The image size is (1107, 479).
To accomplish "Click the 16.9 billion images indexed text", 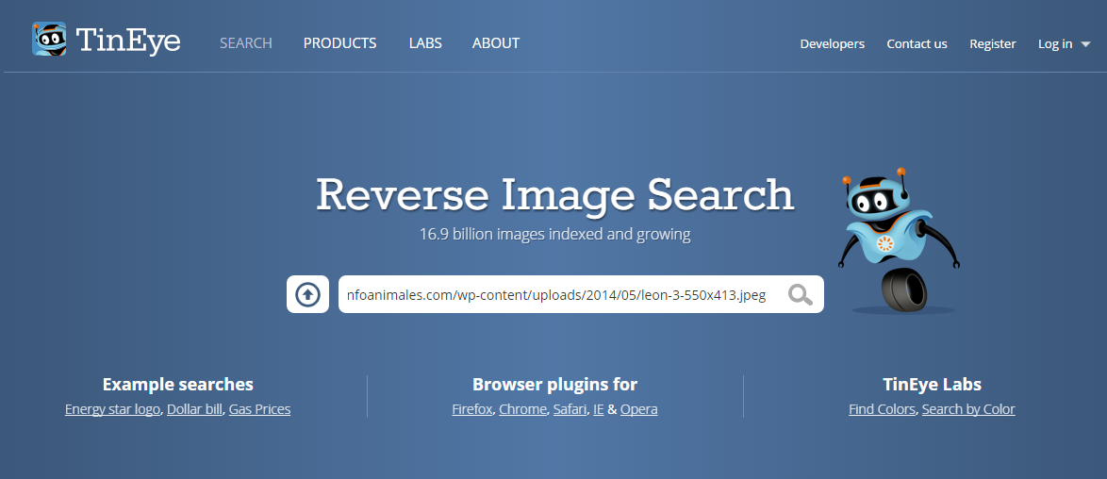I will click(554, 235).
